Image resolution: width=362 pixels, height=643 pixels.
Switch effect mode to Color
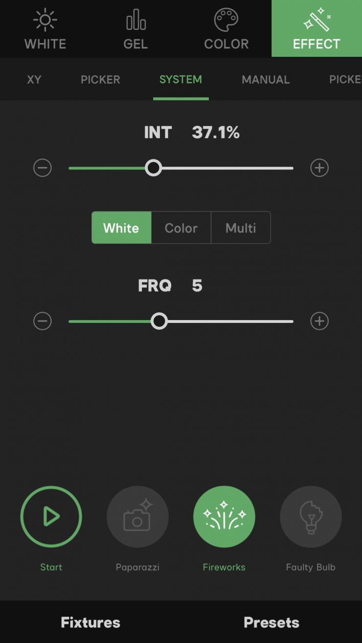click(181, 228)
